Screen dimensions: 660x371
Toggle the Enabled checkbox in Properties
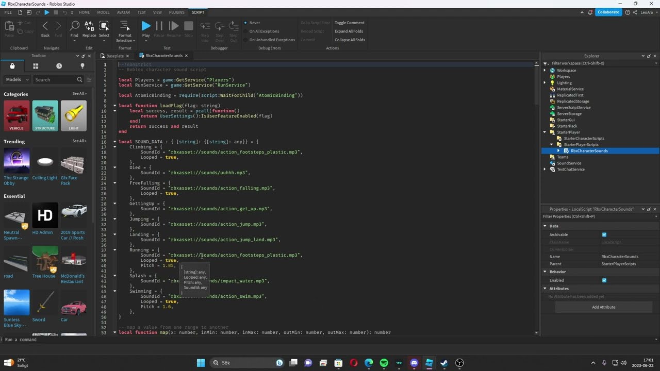tap(604, 280)
